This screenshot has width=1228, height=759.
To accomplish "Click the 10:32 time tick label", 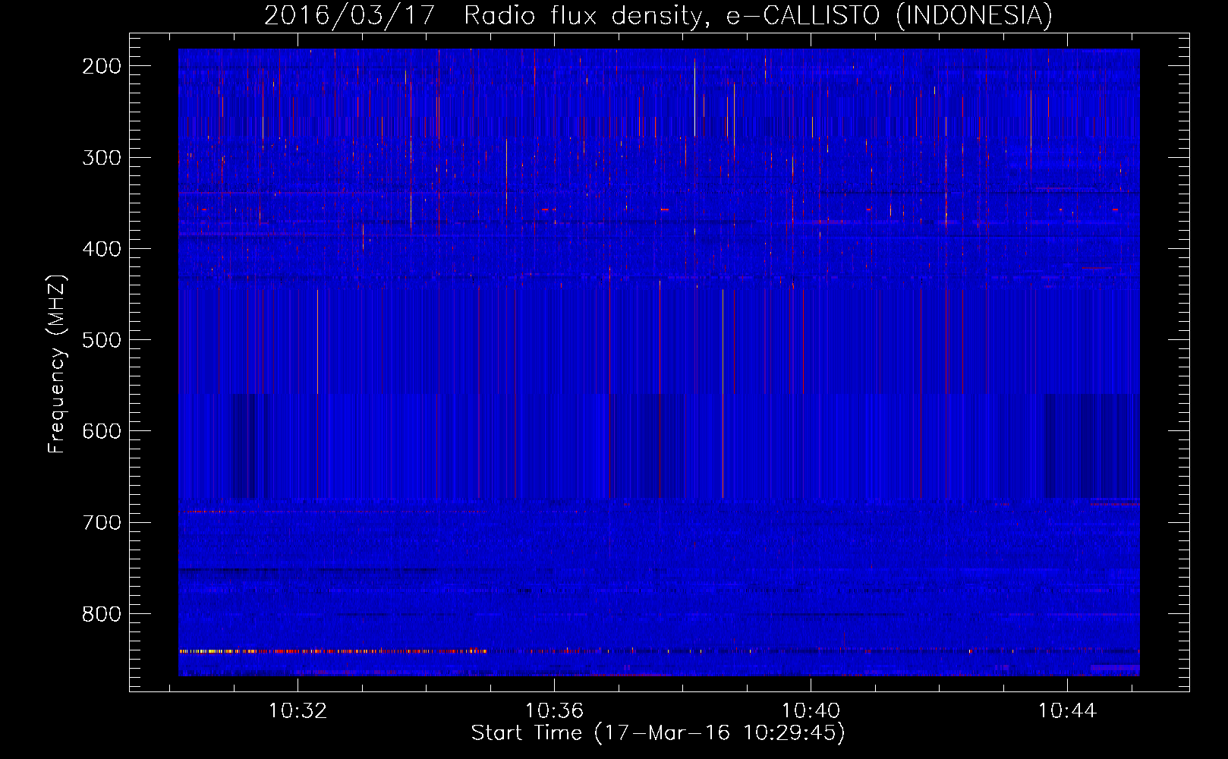I will click(298, 710).
